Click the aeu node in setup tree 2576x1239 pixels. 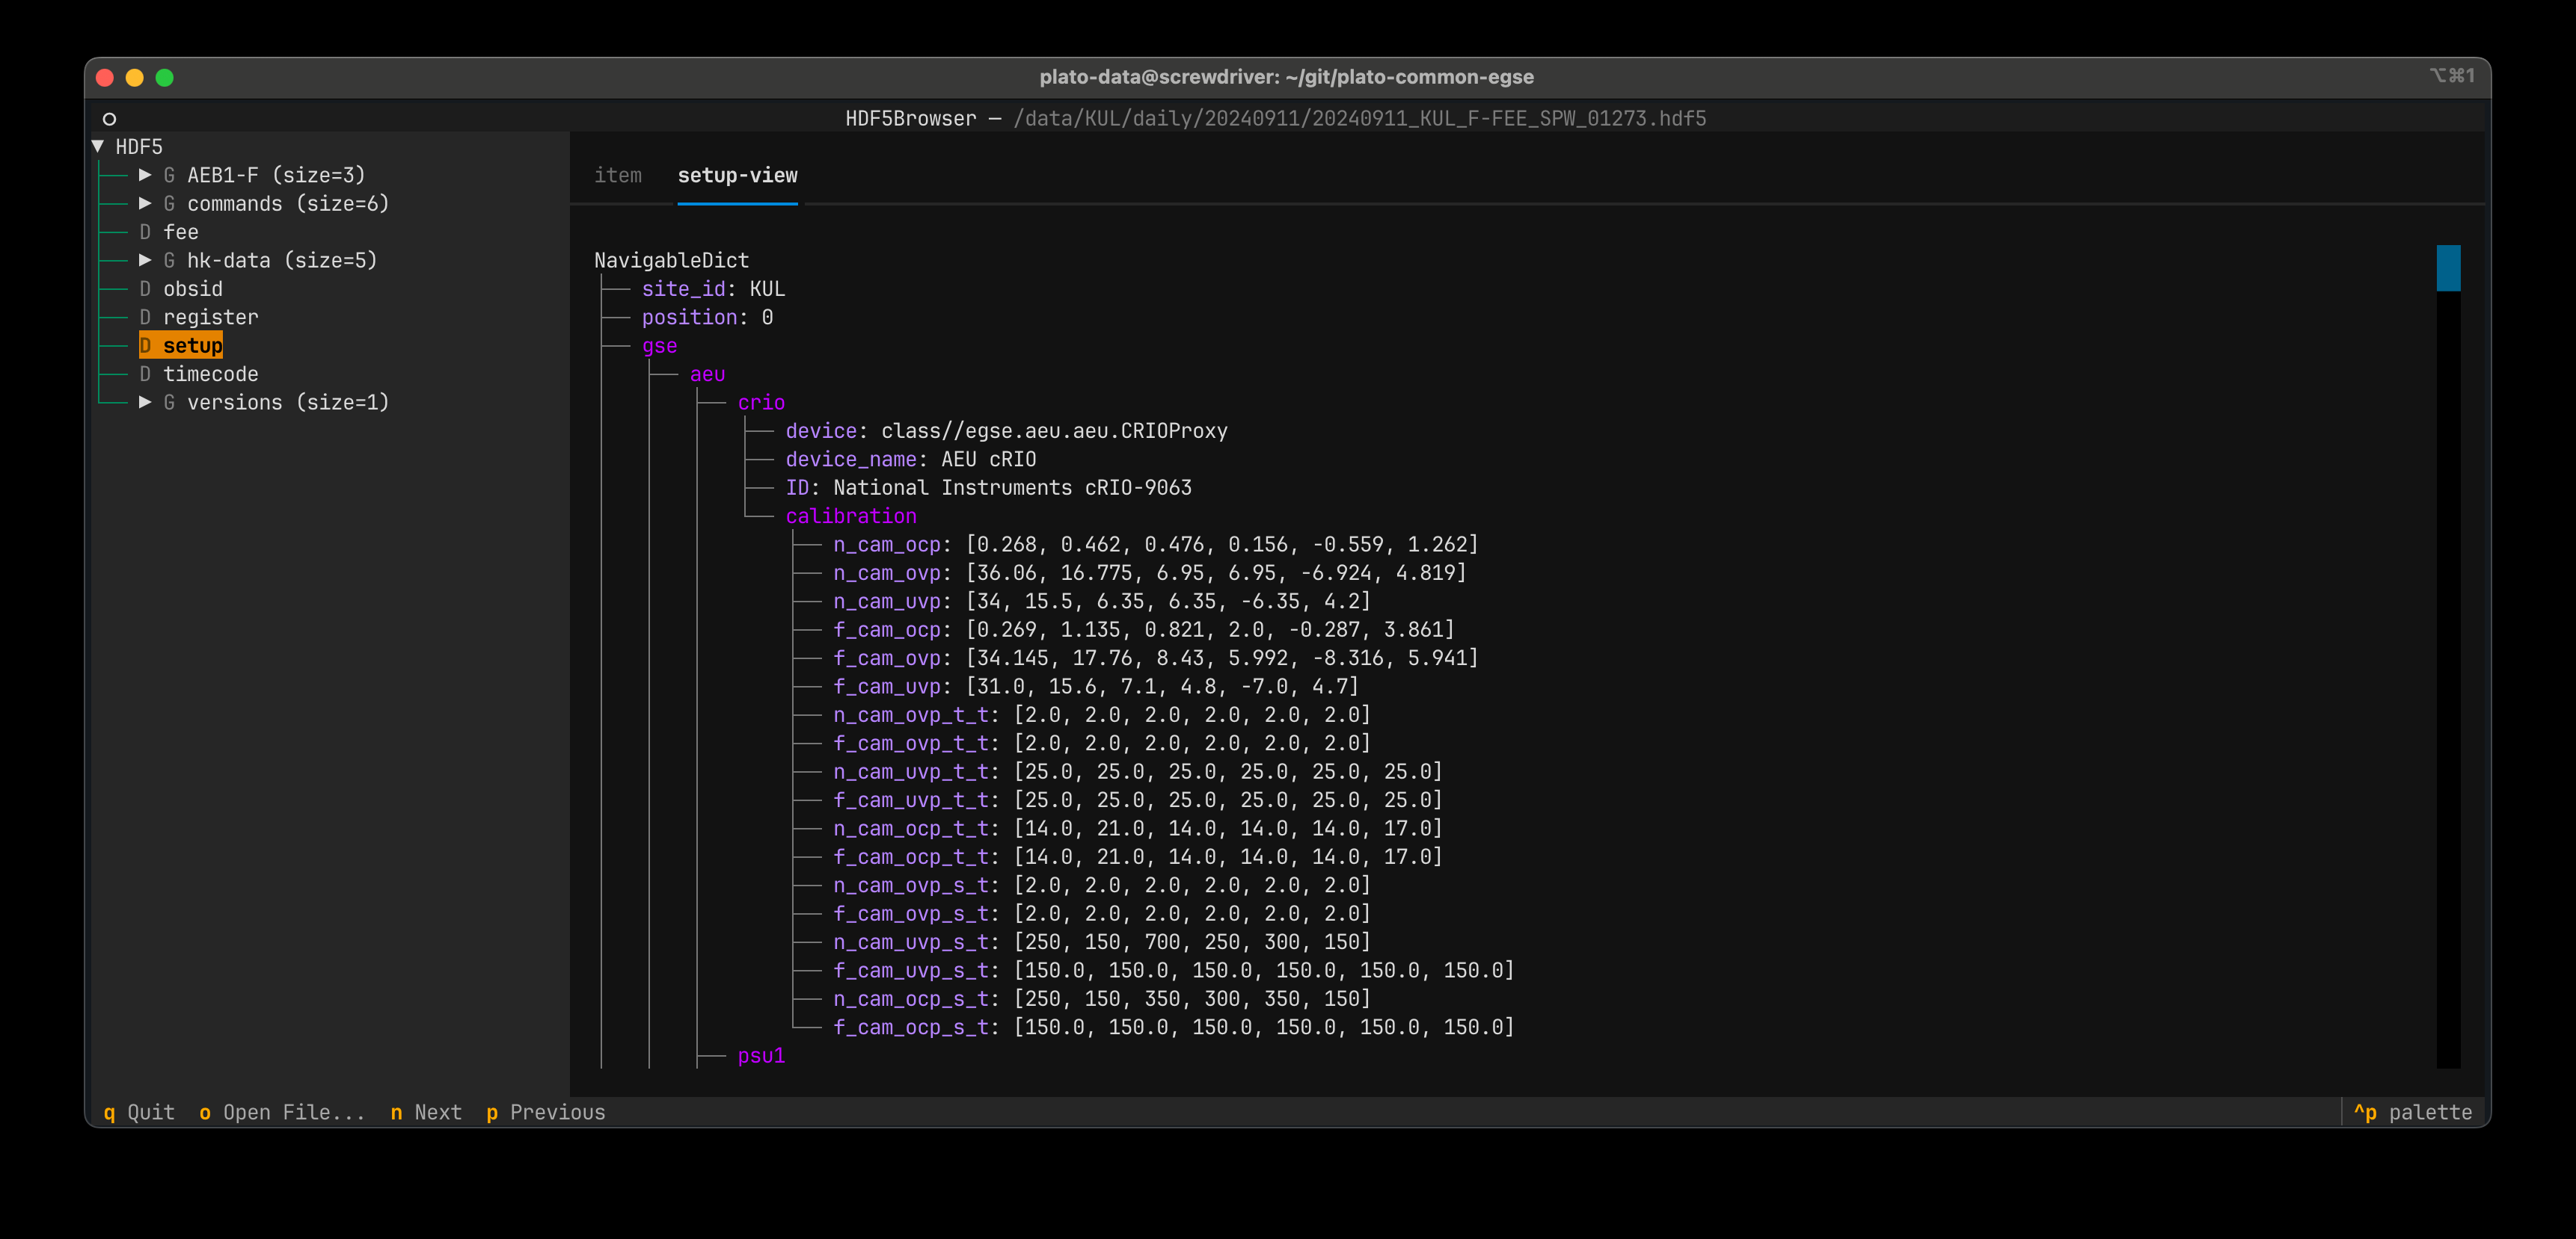[708, 374]
